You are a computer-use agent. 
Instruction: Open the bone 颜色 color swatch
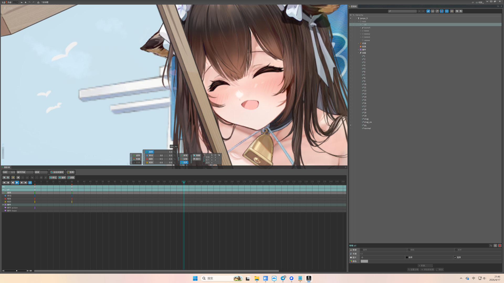(x=364, y=261)
